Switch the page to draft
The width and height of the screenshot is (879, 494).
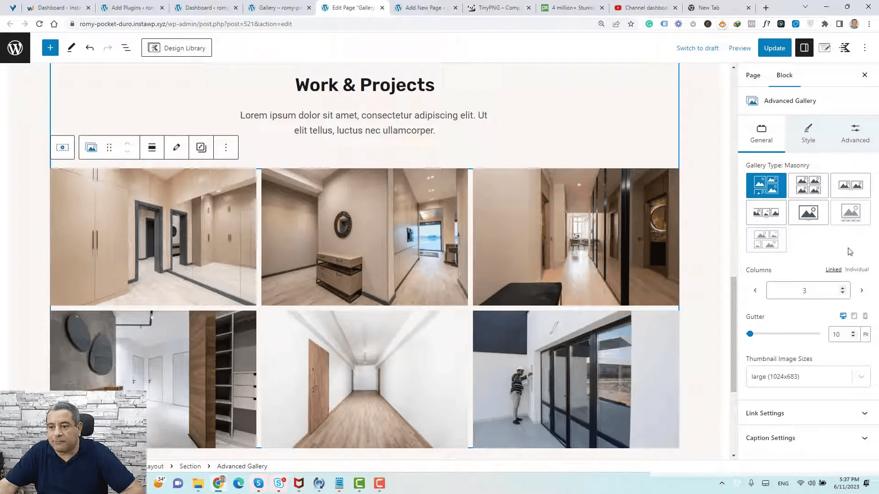pyautogui.click(x=697, y=48)
